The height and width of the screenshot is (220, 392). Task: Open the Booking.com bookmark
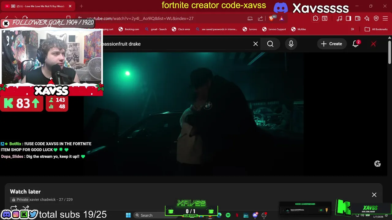click(x=129, y=29)
